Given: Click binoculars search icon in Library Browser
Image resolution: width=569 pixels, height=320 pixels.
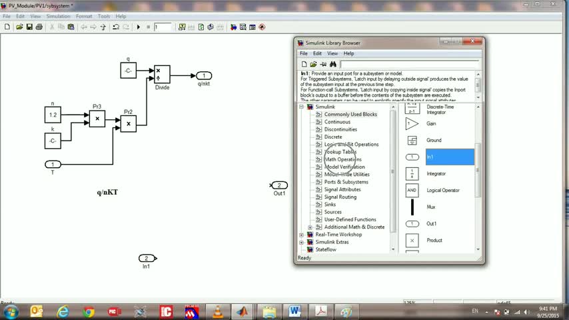Looking at the screenshot, I should tap(332, 64).
